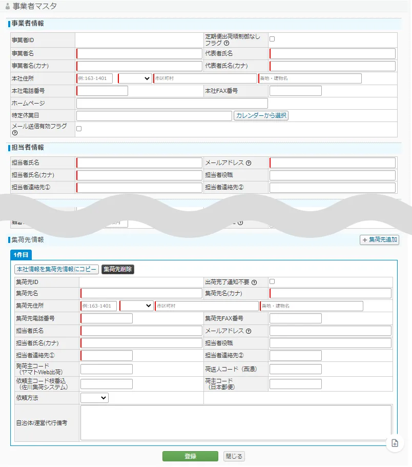Viewport: 412px width, 467px height.
Task: Click help icon under メール送信有効フラグ label
Action: pos(14,133)
